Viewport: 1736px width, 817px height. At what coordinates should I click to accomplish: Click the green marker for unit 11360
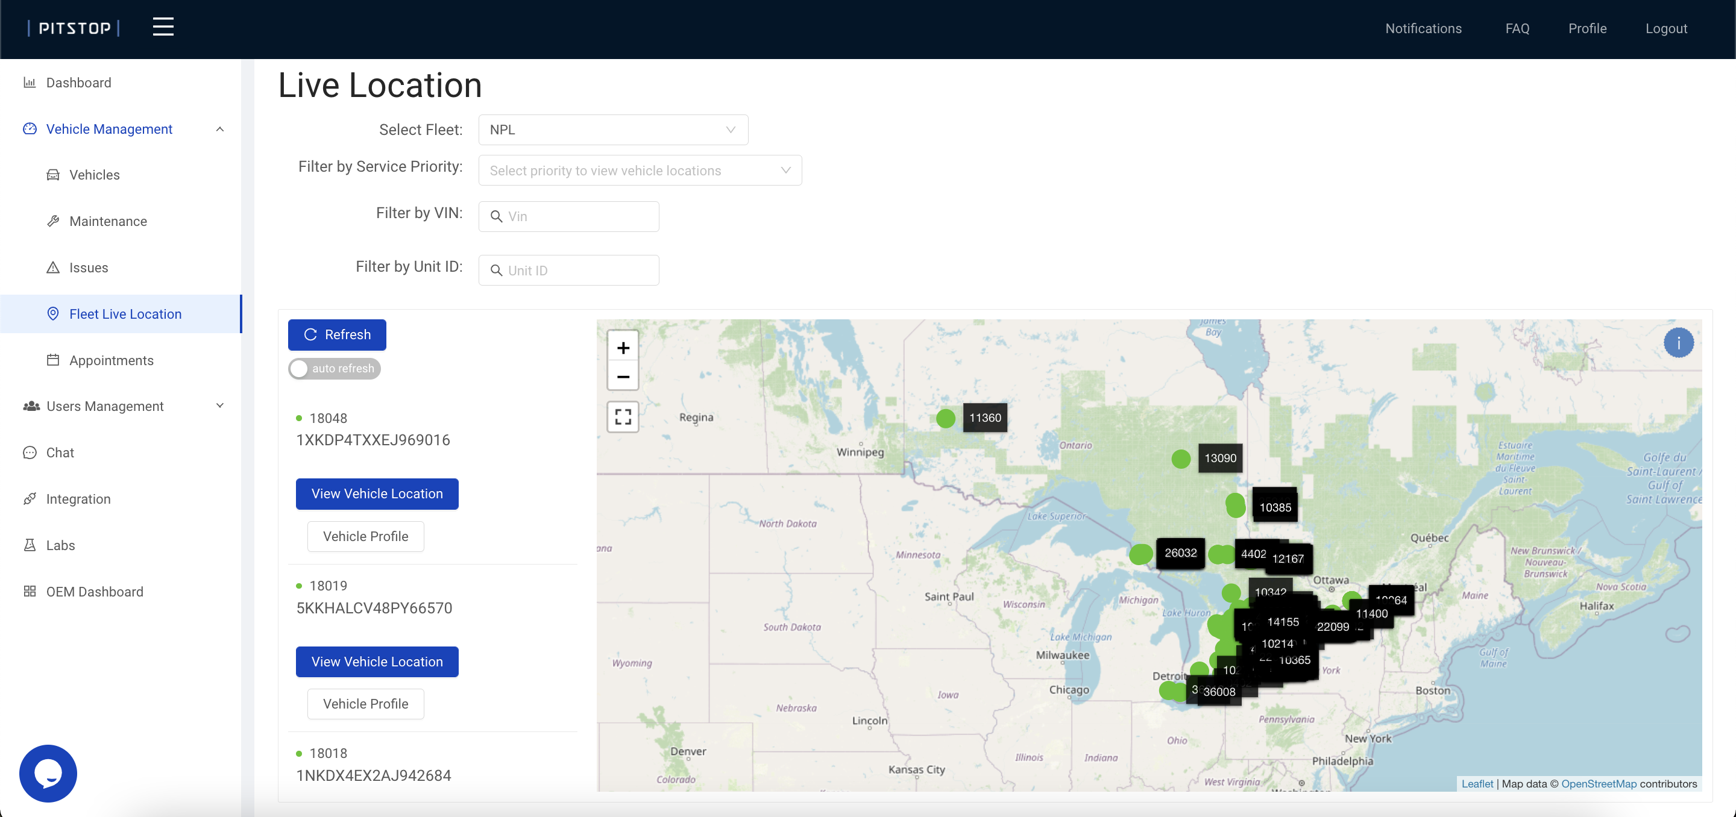point(946,418)
